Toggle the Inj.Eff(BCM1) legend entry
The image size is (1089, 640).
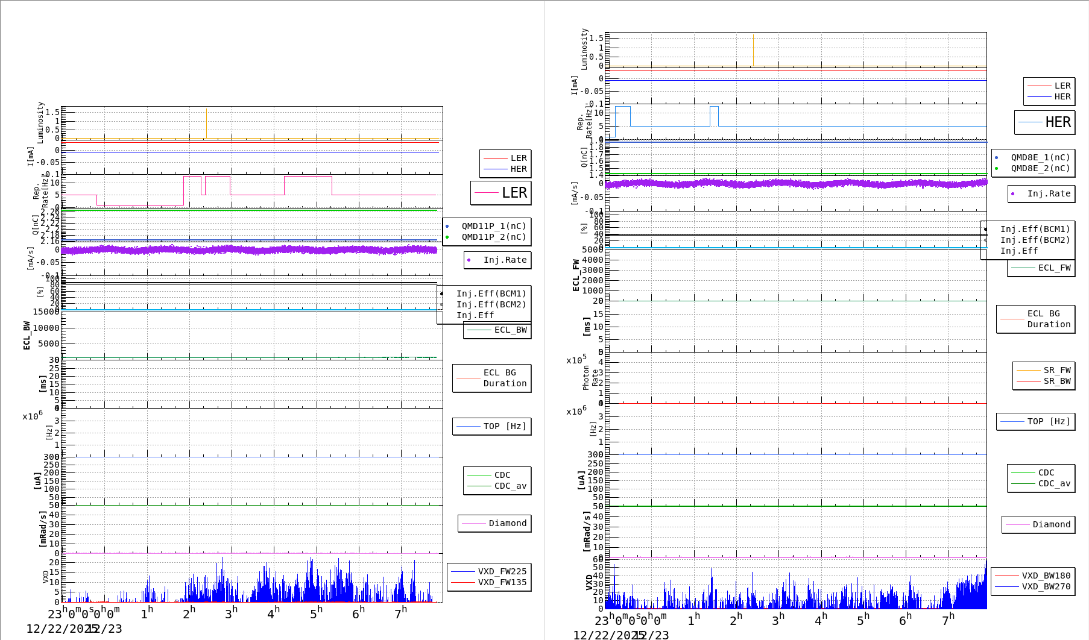(x=491, y=294)
